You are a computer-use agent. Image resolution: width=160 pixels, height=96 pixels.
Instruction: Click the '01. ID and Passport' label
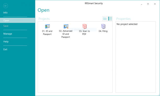[x=47, y=33]
